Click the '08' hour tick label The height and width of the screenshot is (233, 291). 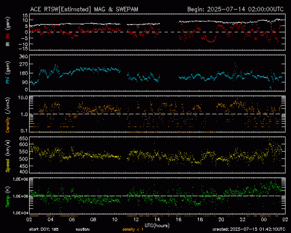[93, 220]
